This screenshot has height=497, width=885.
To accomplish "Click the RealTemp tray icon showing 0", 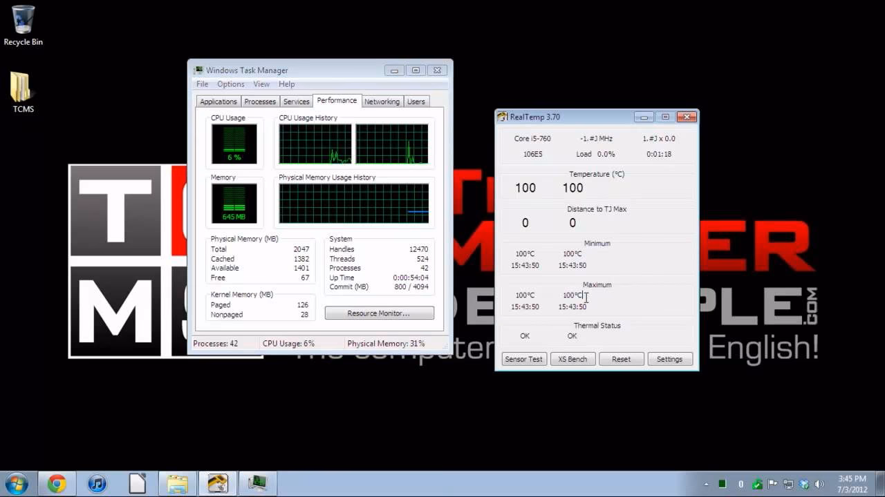I will click(741, 484).
